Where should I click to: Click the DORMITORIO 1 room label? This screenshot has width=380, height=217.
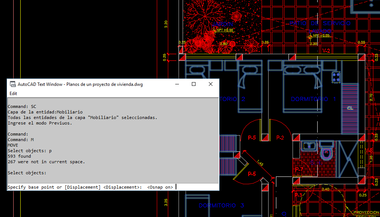tap(313, 99)
